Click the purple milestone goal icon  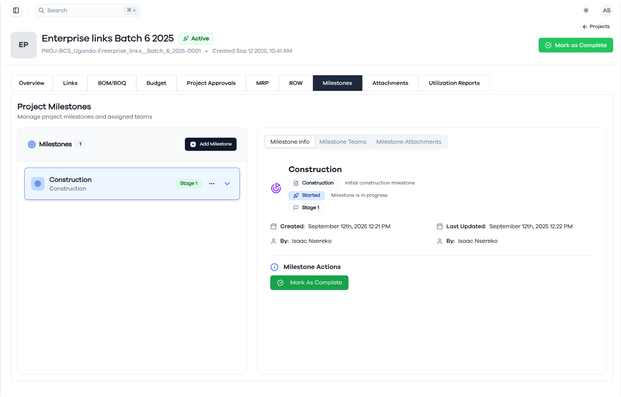(x=276, y=188)
